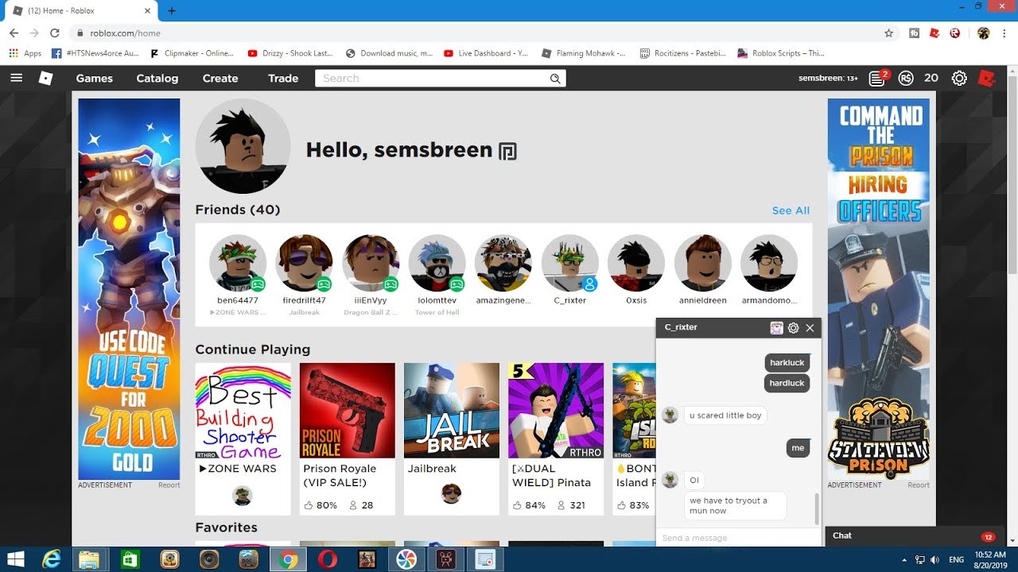This screenshot has width=1018, height=572.
Task: Click the clock in system tray
Action: point(989,559)
